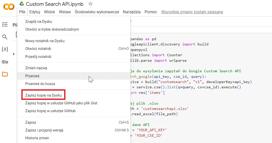The width and height of the screenshot is (272, 143).
Task: Click urlparse in the import line
Action: point(178,60)
